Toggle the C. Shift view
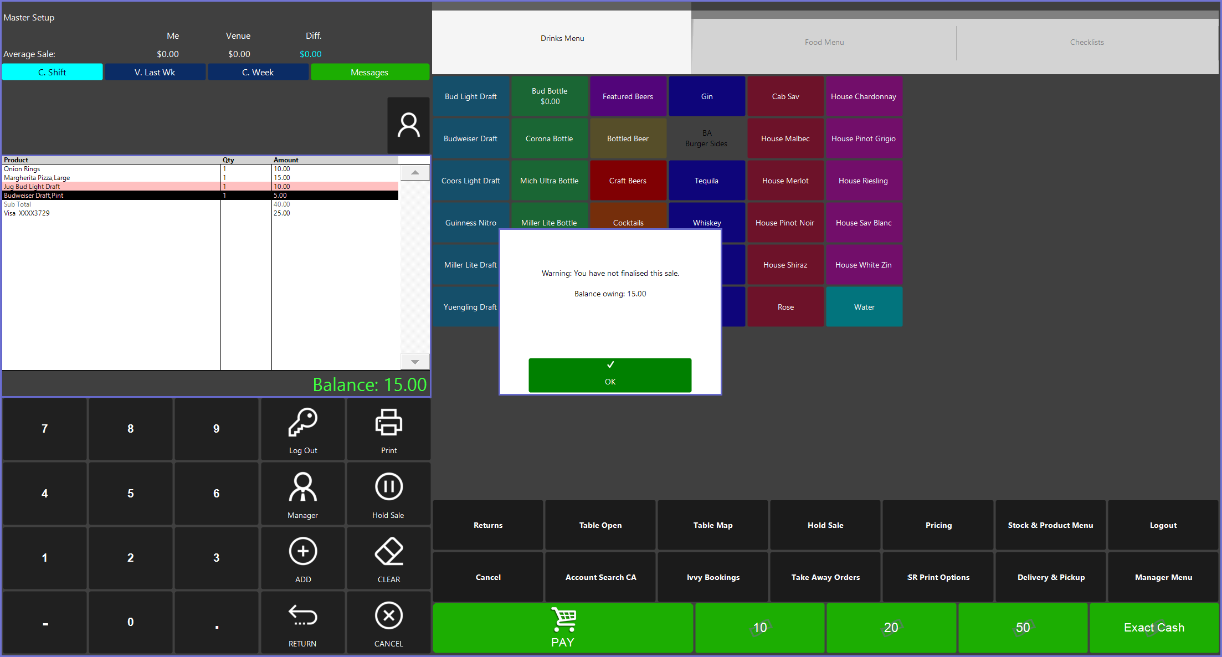The width and height of the screenshot is (1222, 657). 52,72
